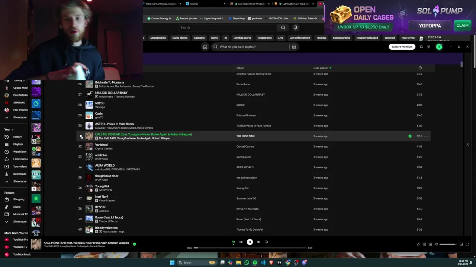Select the Camping filter chip
Viewport: 476px width, 267px height.
pyautogui.click(x=199, y=38)
